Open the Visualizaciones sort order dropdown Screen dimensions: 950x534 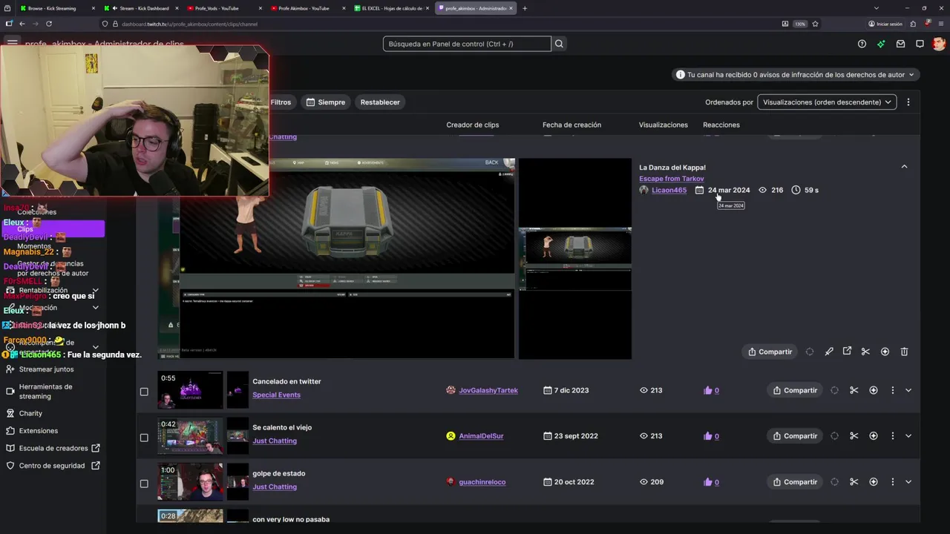click(x=827, y=102)
